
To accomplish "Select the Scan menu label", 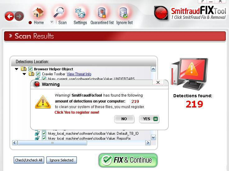I will pyautogui.click(x=62, y=23).
